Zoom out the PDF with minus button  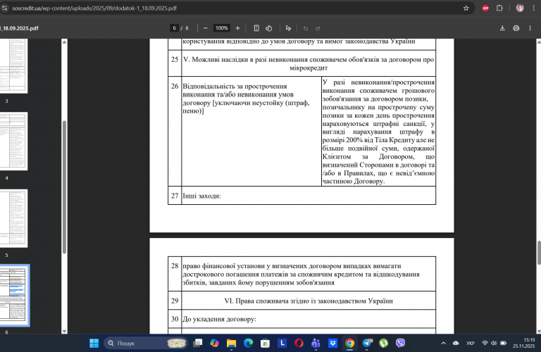(x=206, y=28)
